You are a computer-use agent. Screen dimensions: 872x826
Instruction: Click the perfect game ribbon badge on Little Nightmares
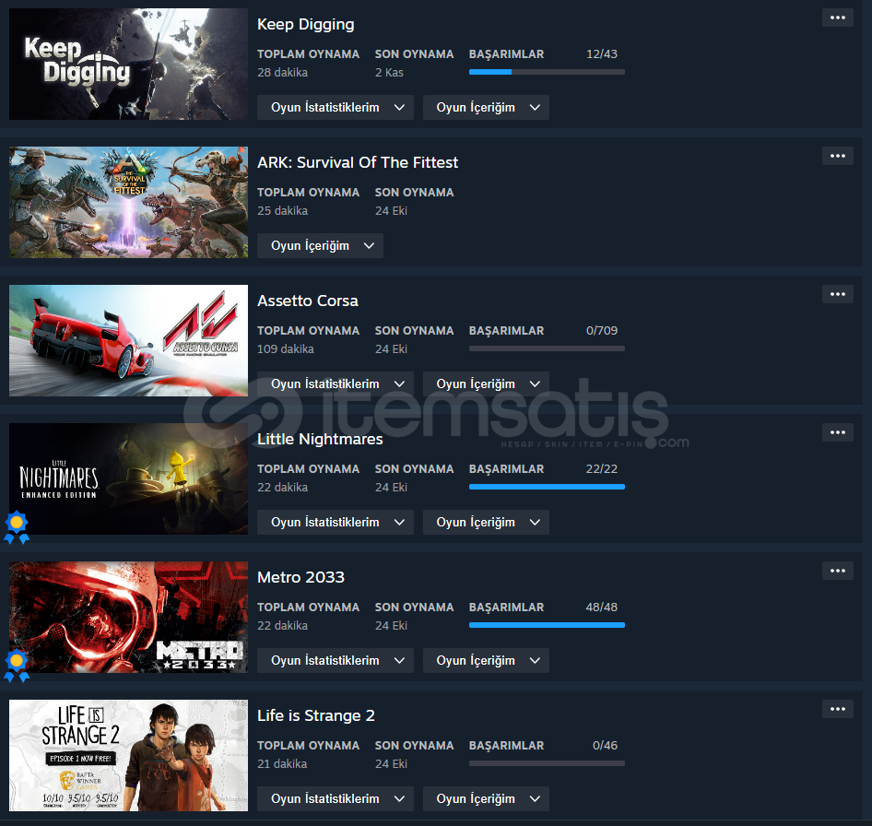click(x=17, y=526)
